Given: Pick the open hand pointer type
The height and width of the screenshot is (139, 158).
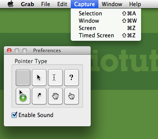Looking at the screenshot, I should (55, 96).
